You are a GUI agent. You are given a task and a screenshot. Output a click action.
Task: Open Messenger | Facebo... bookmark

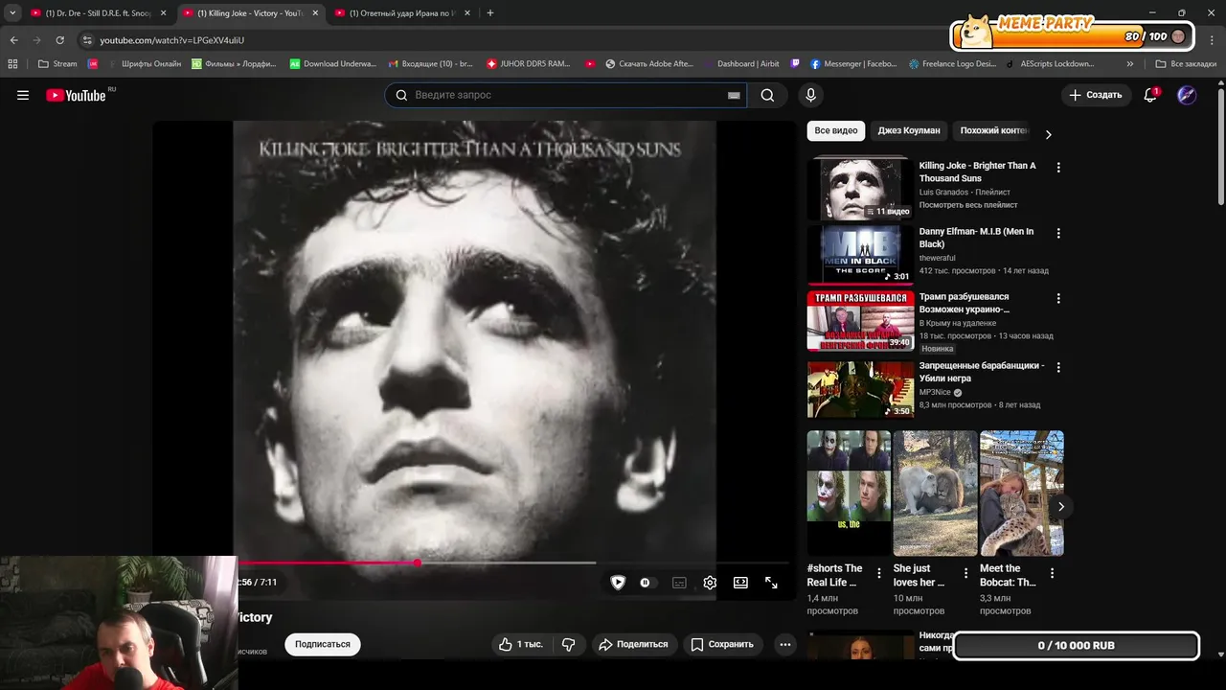pos(853,64)
